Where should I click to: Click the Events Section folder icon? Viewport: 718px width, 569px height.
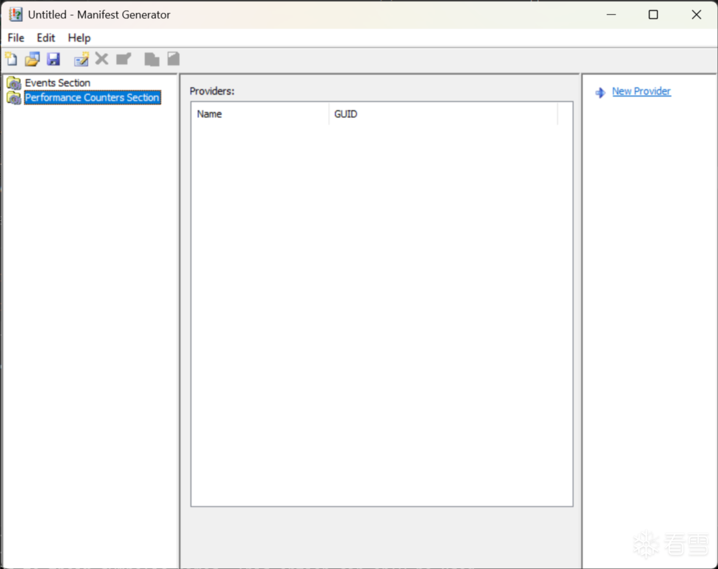point(14,83)
